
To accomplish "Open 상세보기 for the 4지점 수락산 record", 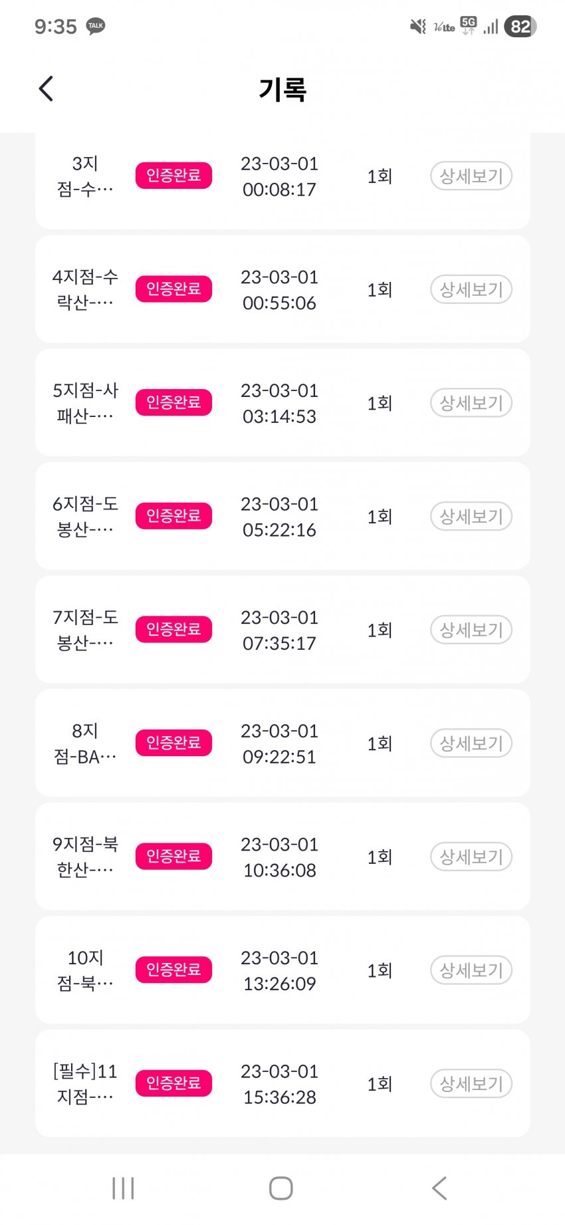I will (471, 289).
